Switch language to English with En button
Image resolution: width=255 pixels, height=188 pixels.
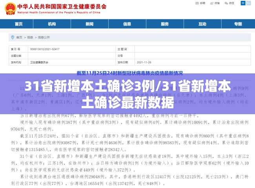point(249,3)
